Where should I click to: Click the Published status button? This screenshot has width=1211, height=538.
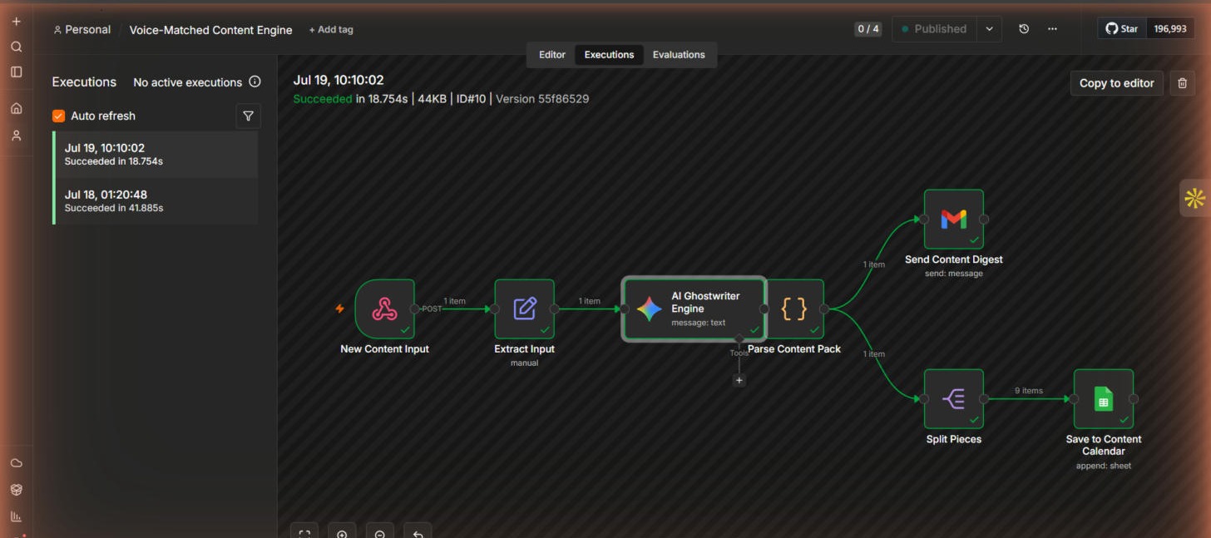[x=934, y=28]
